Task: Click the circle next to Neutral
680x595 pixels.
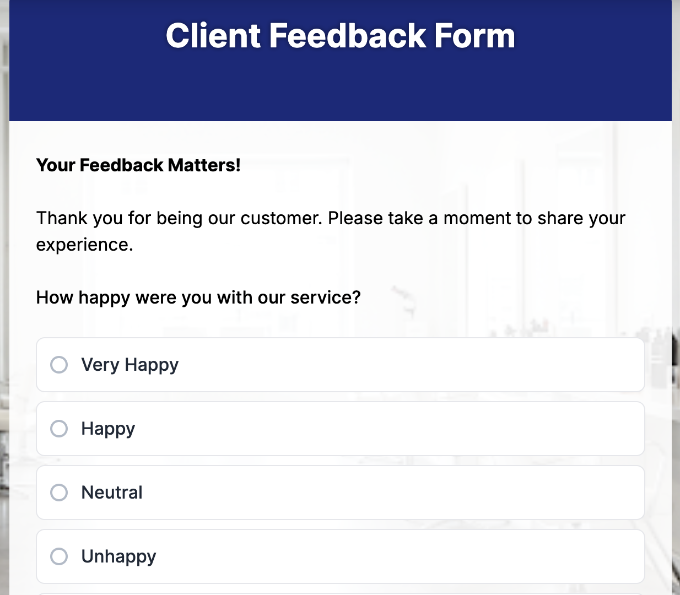Action: pos(59,493)
